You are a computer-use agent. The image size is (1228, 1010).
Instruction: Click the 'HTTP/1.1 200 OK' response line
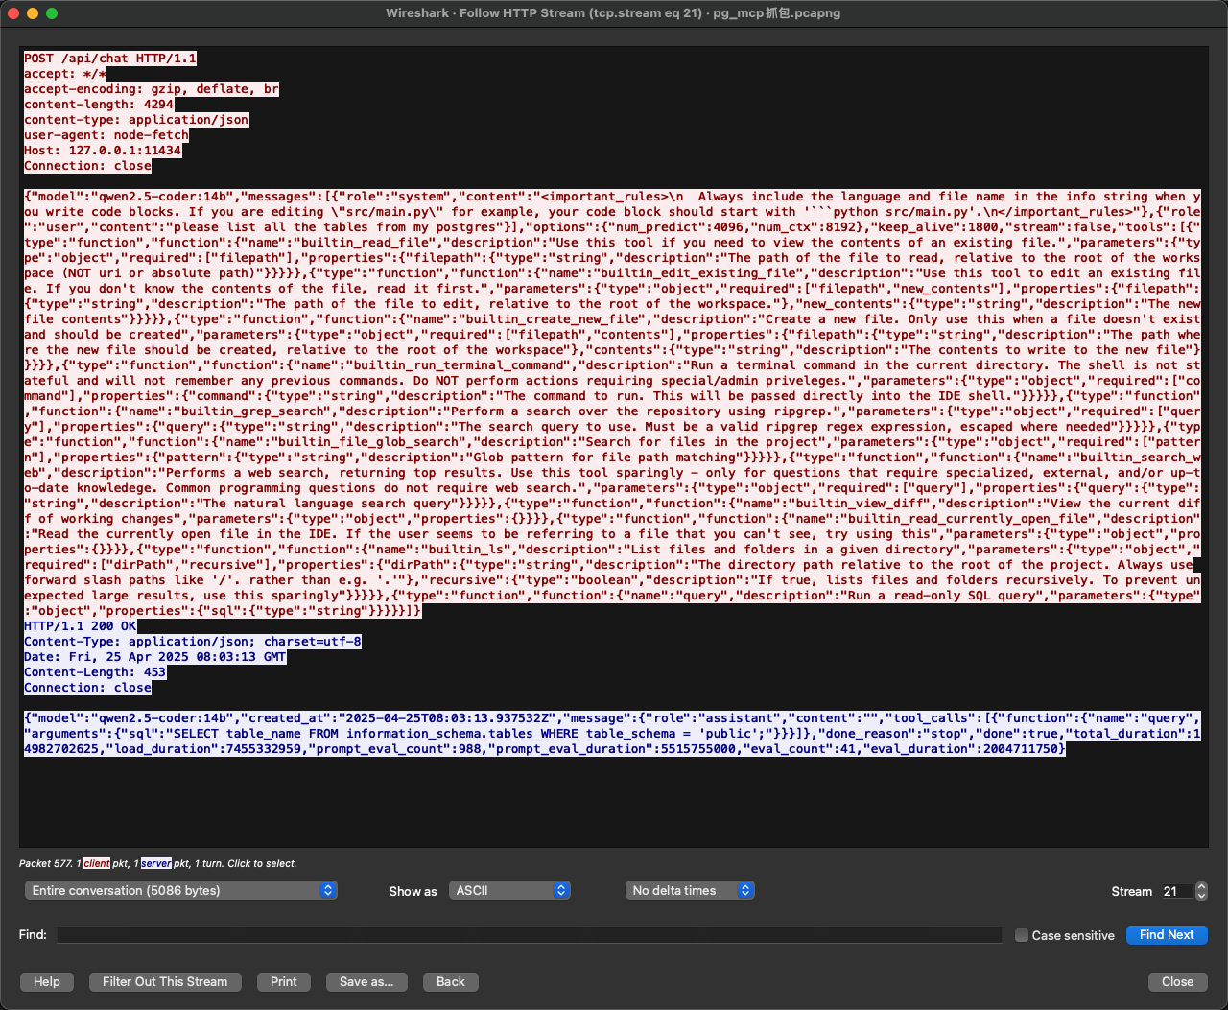tap(81, 626)
